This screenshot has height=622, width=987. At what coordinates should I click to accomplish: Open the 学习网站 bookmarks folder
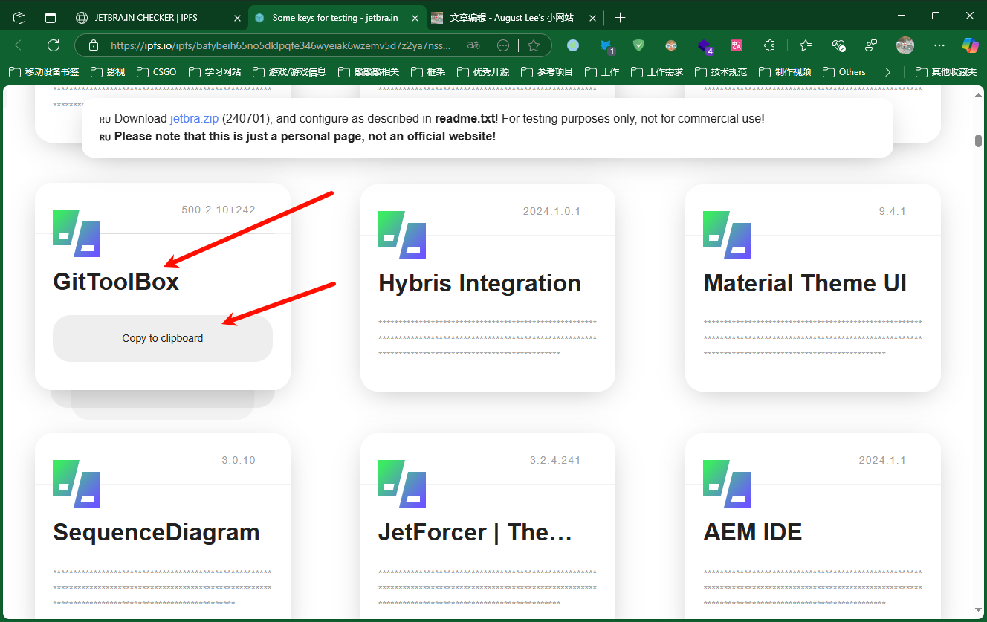click(x=216, y=72)
